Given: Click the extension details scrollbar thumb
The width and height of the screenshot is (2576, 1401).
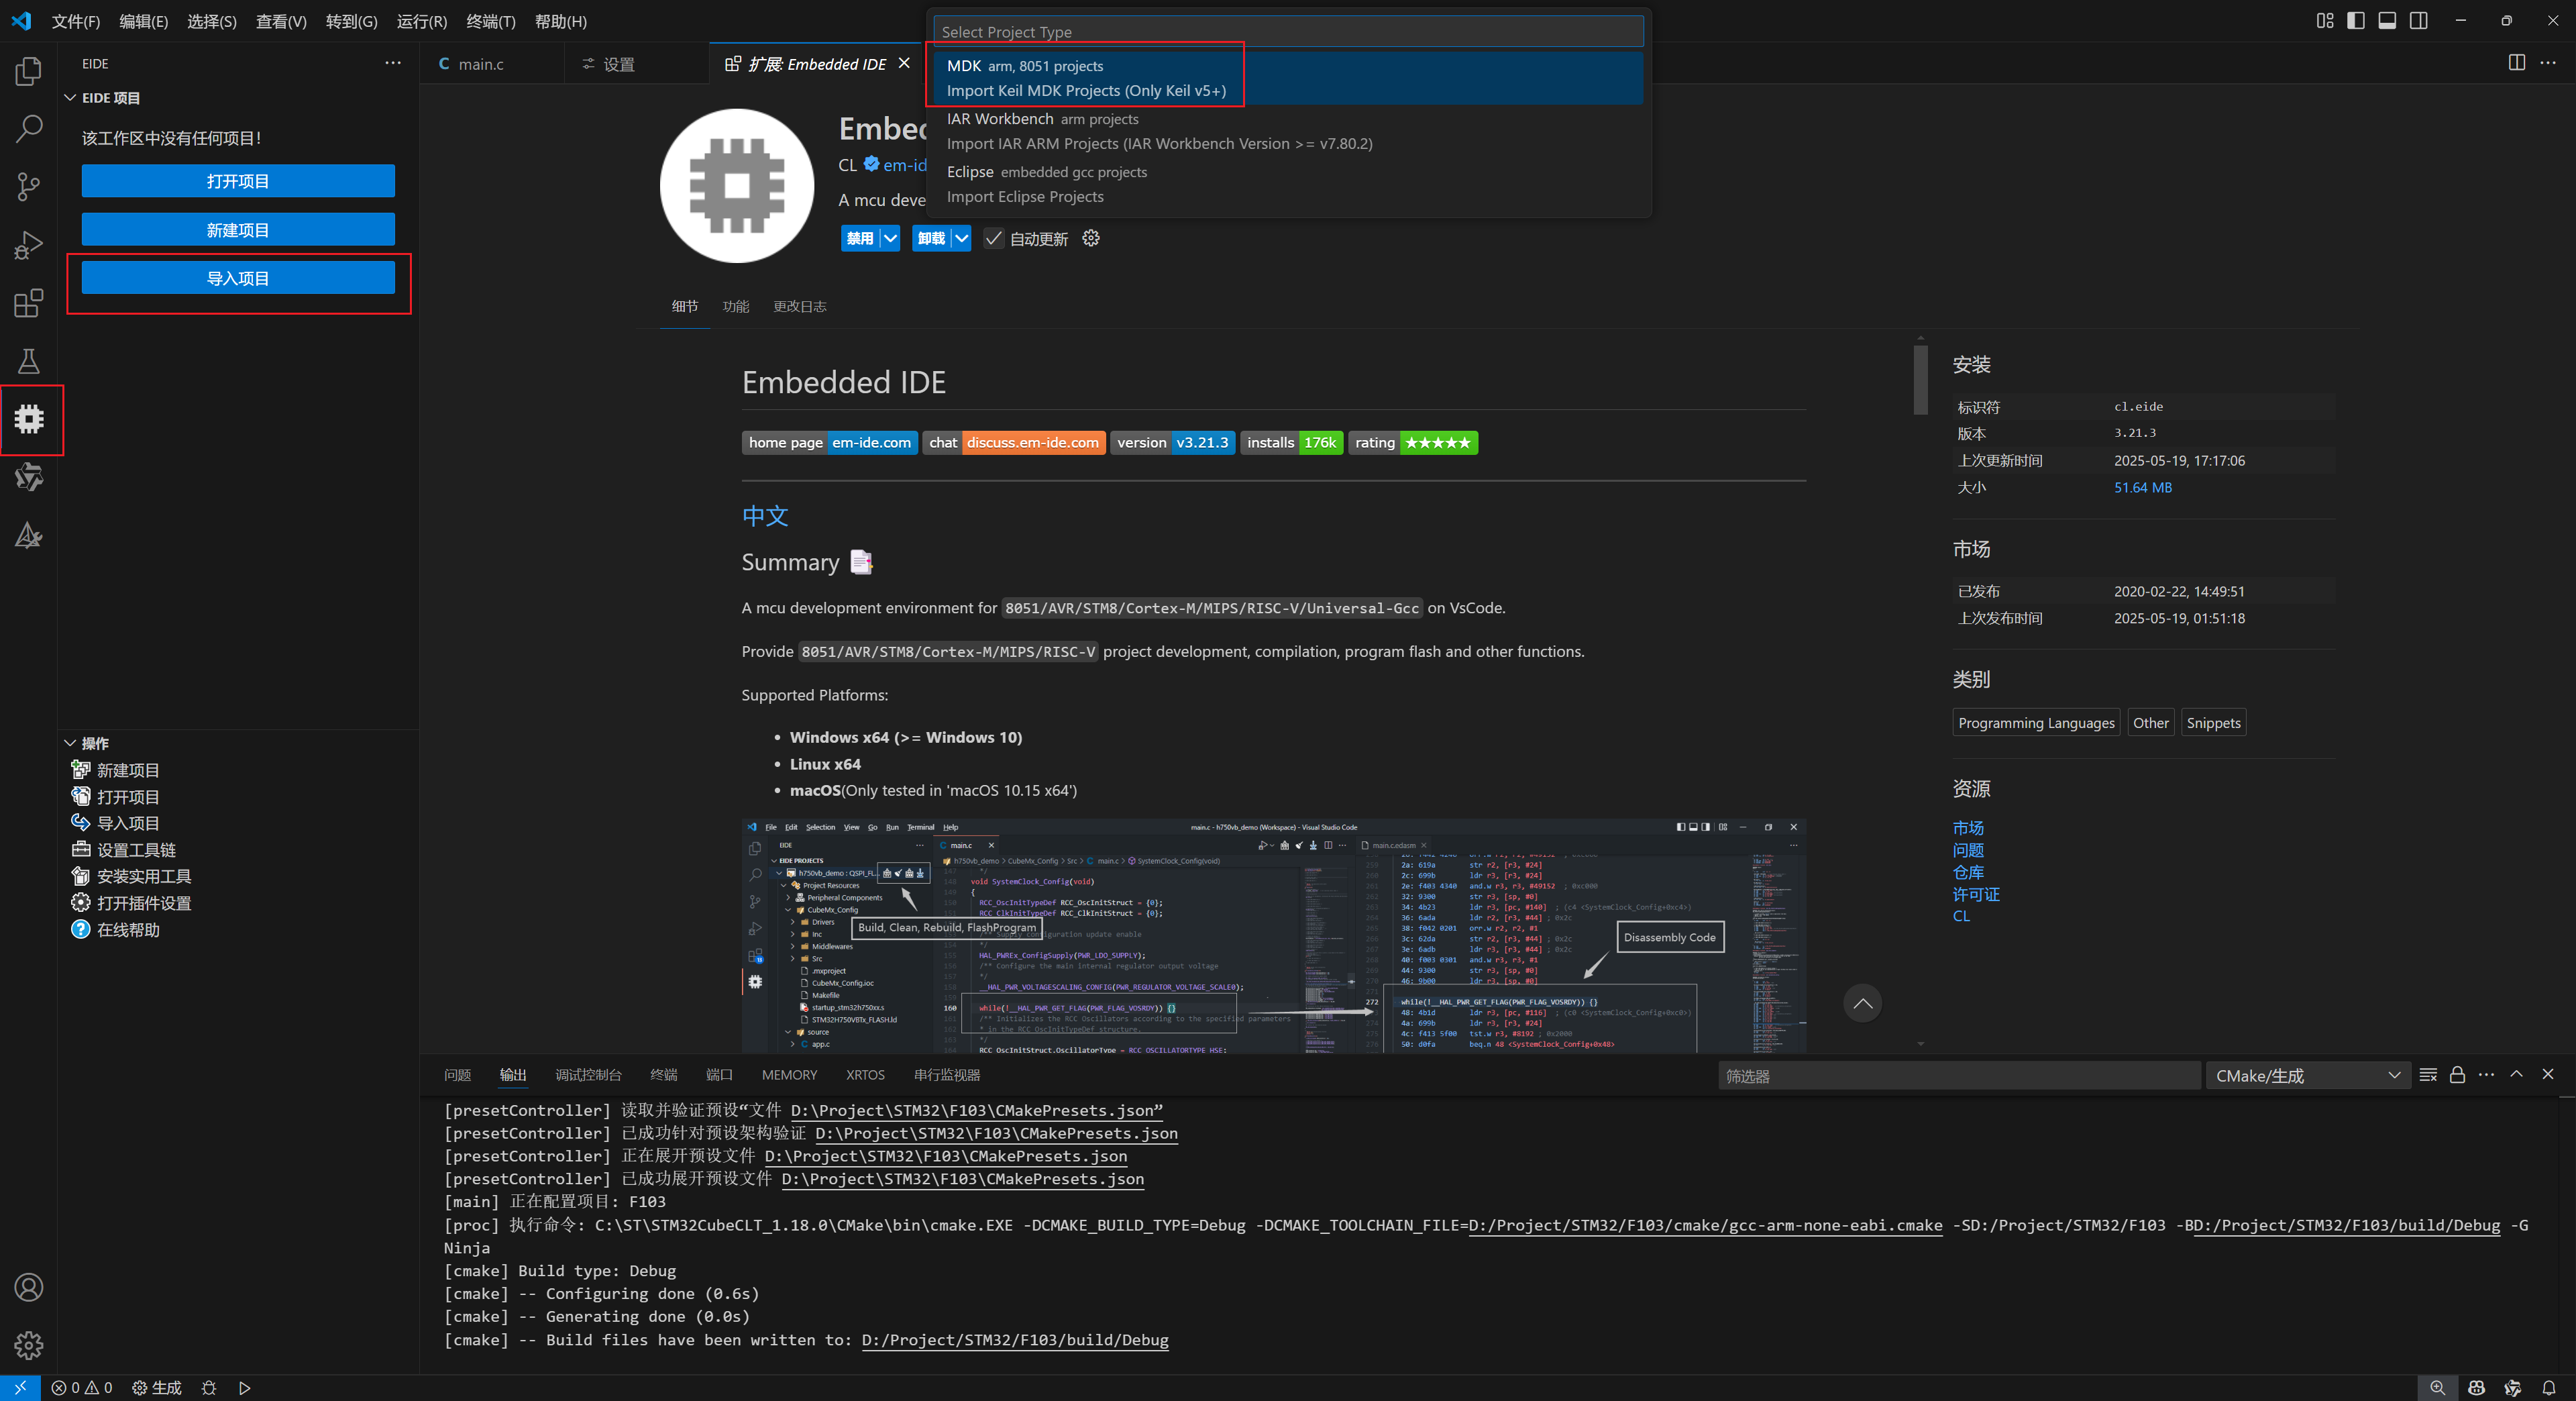Looking at the screenshot, I should [x=1920, y=380].
